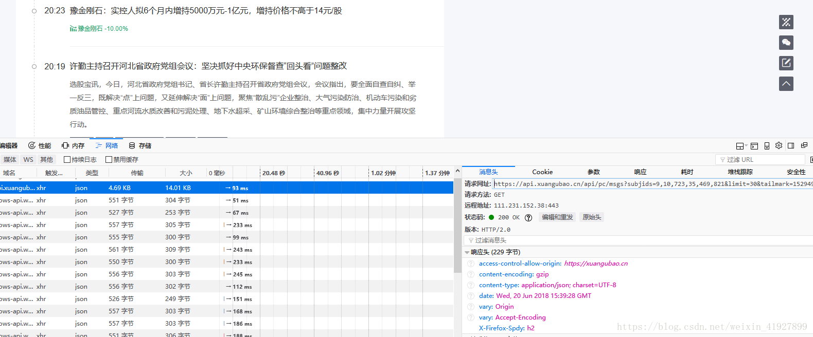
Task: Sort by the 类型 column header
Action: (92, 173)
